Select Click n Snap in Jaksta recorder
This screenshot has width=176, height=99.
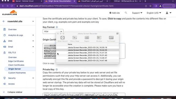[x=75, y=39]
